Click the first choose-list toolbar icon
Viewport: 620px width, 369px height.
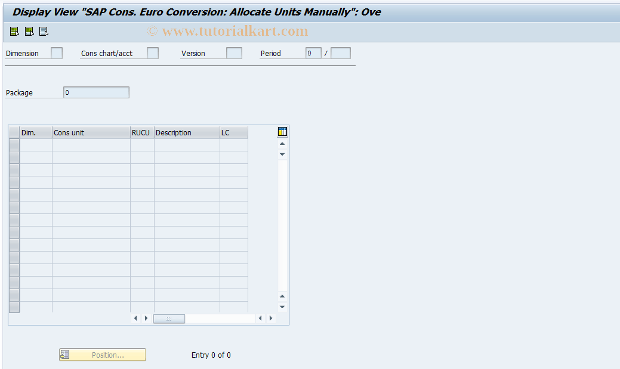14,31
